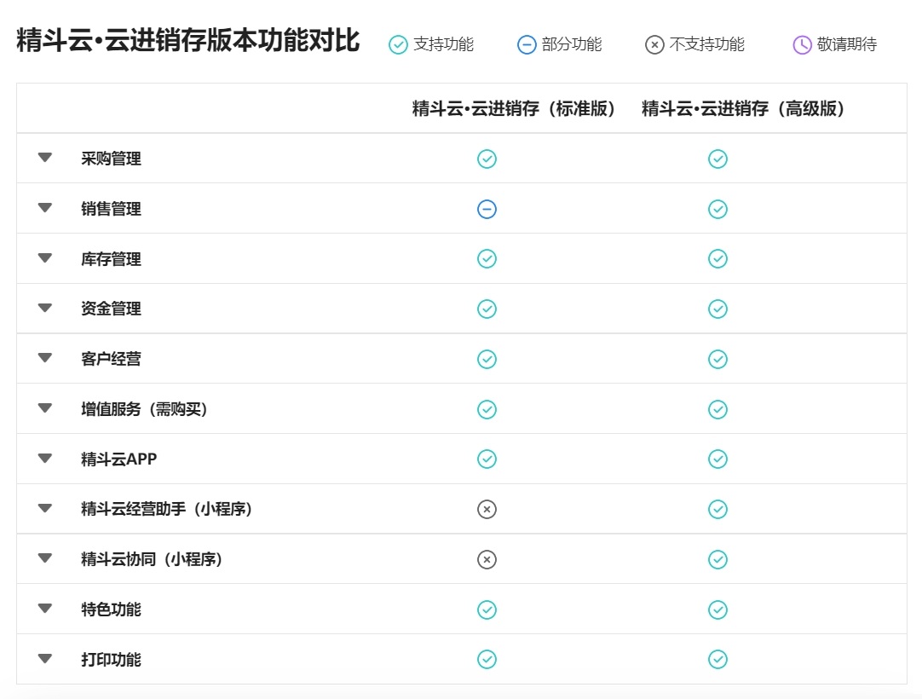This screenshot has width=922, height=699.
Task: Expand the 增值服务 row triangle
Action: (x=45, y=407)
